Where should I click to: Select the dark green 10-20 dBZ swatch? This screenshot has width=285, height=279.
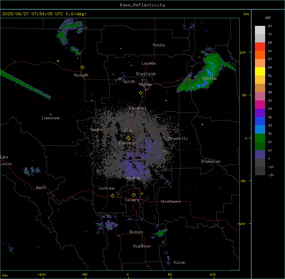tap(260, 146)
